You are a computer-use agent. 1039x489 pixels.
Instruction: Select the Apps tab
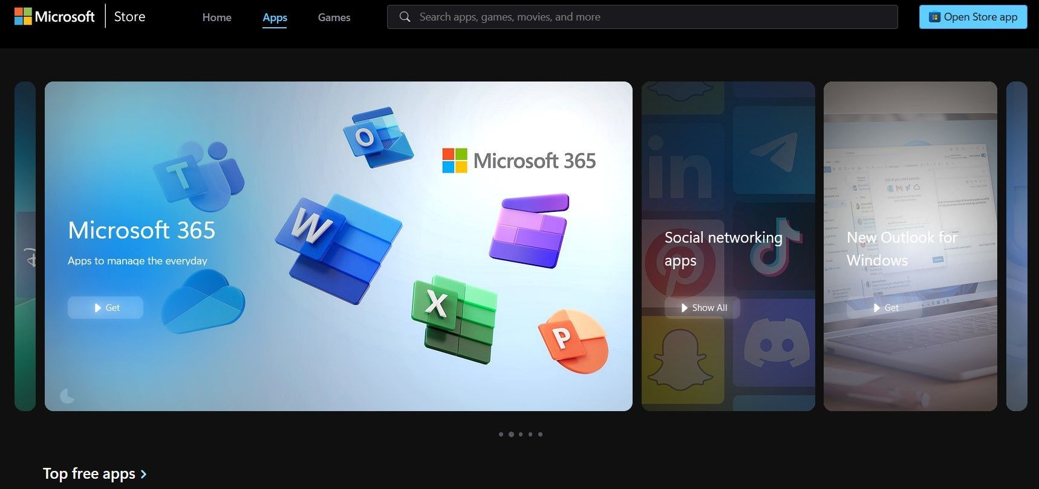[275, 18]
